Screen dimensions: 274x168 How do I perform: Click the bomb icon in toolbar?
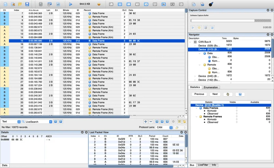211,4
